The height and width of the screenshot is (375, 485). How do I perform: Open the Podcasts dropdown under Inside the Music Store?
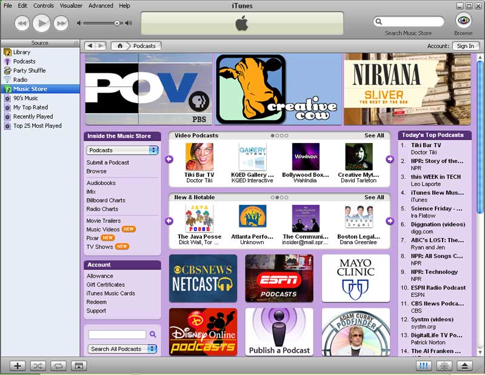click(x=122, y=150)
